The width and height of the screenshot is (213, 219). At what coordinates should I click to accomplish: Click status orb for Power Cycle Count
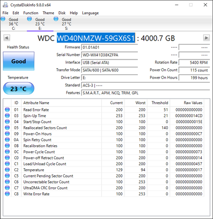(7, 152)
